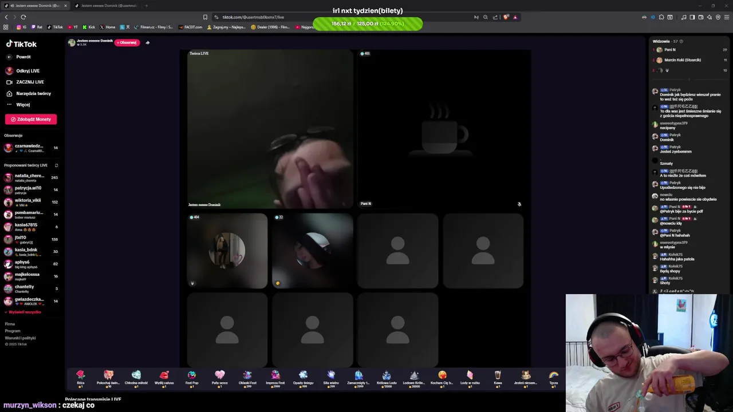
Task: Open the playlist music note icon
Action: coord(684,17)
